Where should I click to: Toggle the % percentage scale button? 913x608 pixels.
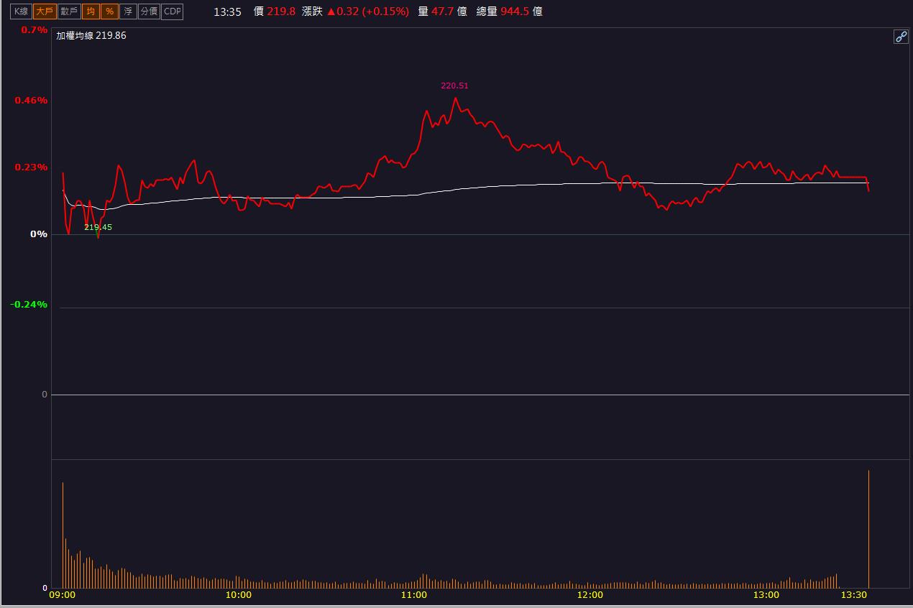click(109, 11)
